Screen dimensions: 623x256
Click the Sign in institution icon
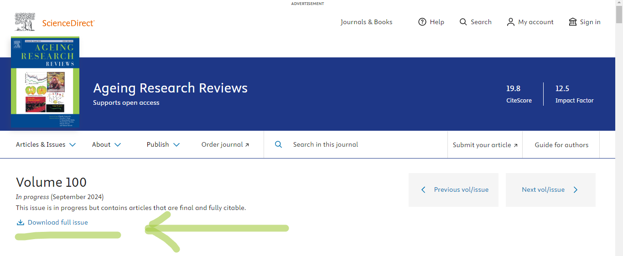tap(573, 22)
